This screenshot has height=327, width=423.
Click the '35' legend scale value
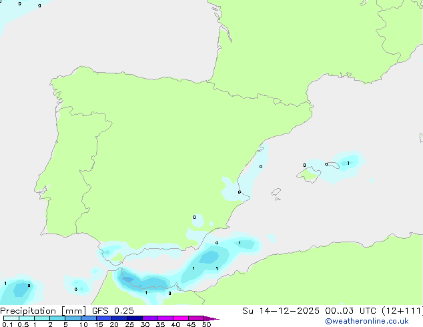160,324
